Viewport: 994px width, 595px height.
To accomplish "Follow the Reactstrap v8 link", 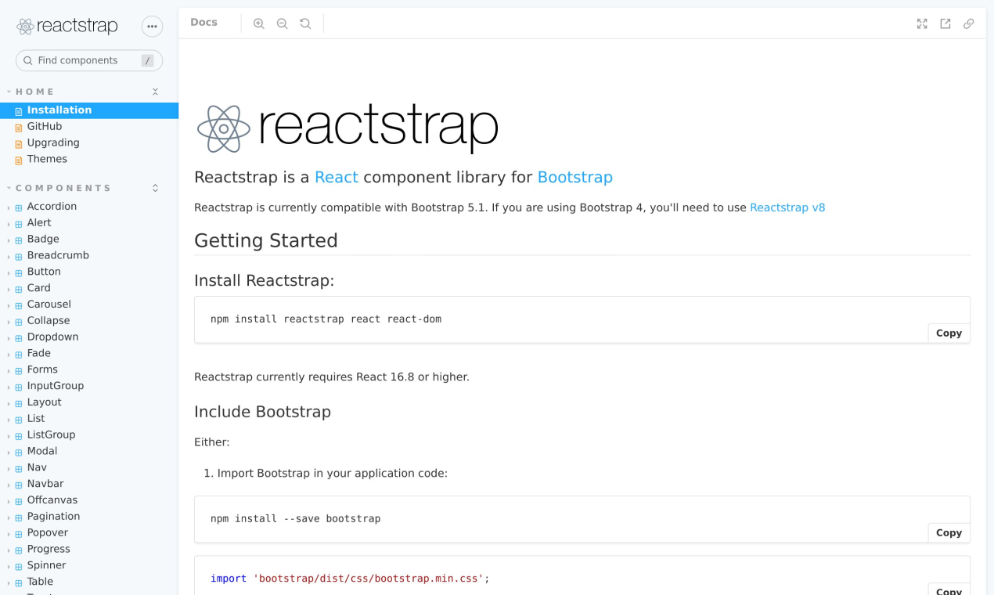I will [787, 207].
